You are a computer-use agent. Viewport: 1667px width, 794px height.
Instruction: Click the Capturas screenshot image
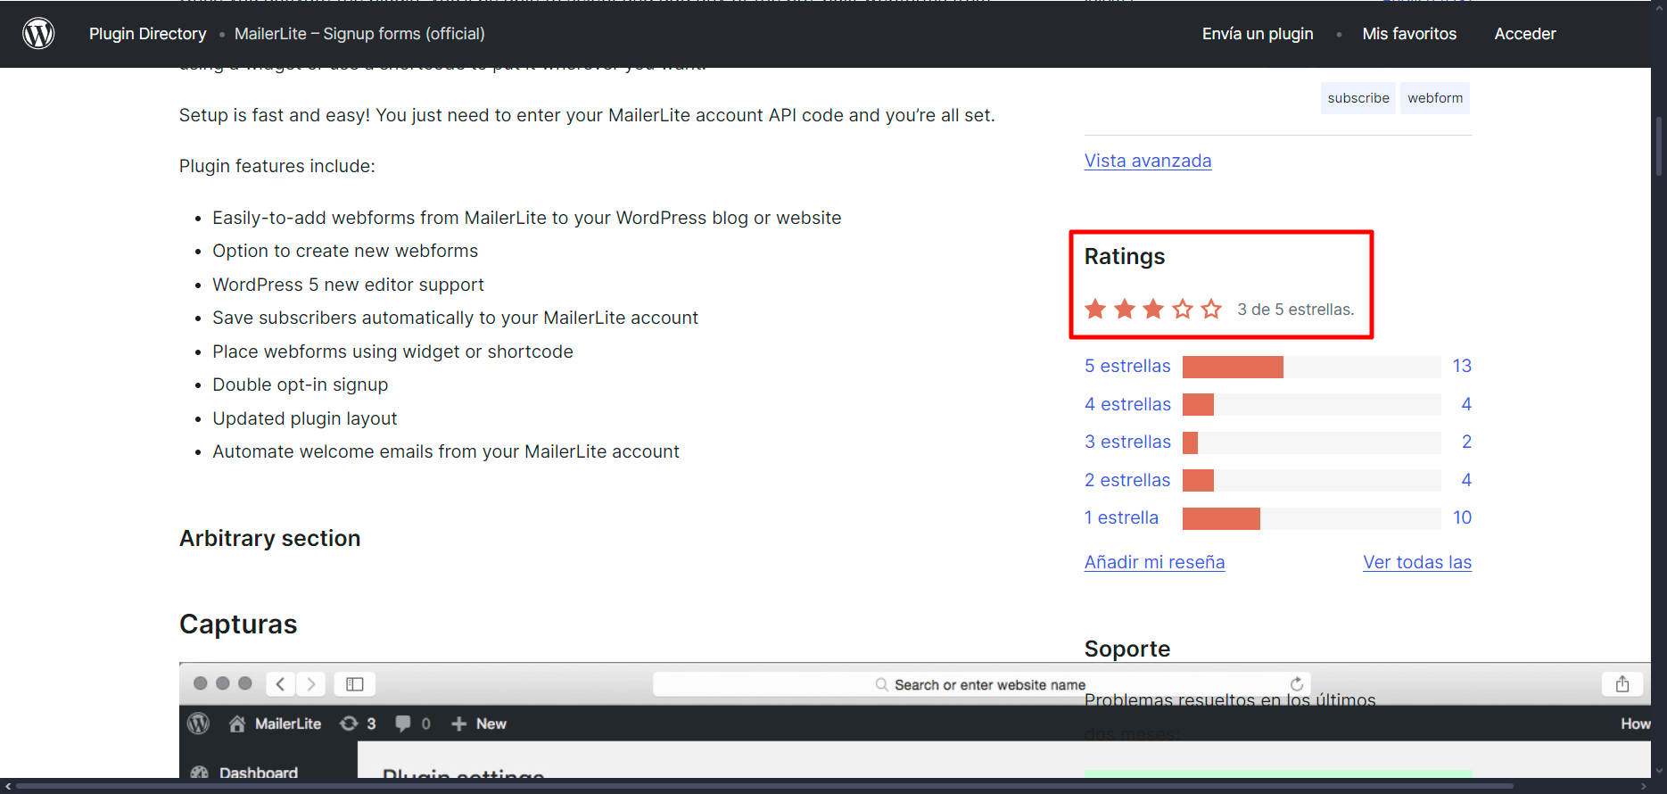click(914, 720)
